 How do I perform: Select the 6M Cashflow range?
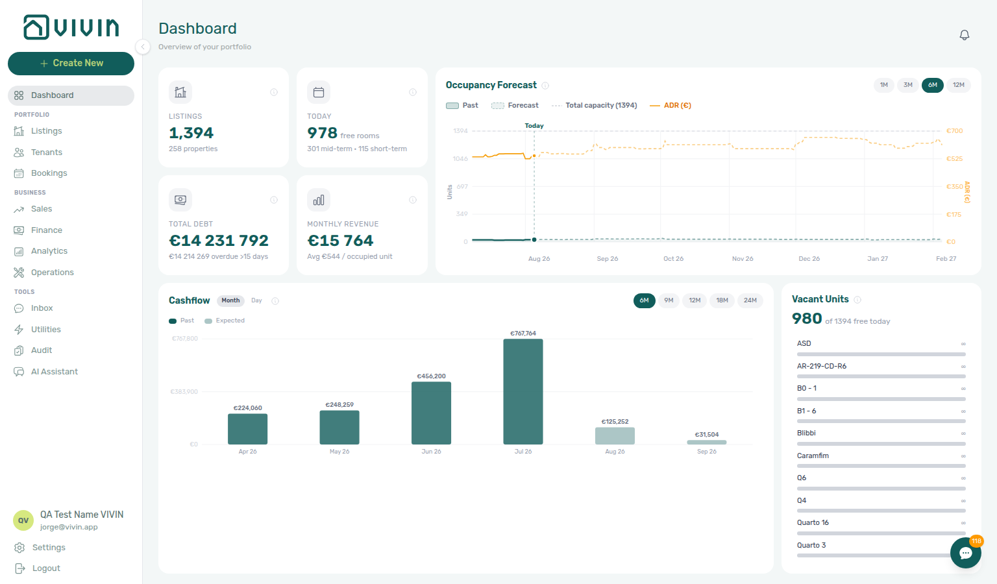(645, 300)
